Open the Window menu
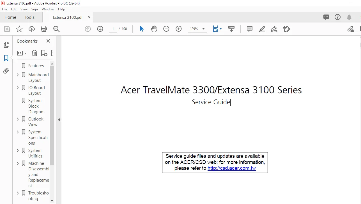 [x=48, y=9]
